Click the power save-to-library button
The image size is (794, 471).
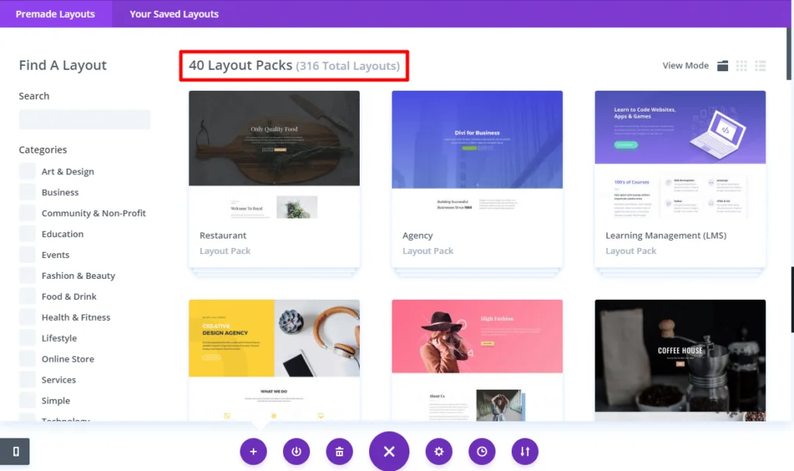click(x=296, y=452)
